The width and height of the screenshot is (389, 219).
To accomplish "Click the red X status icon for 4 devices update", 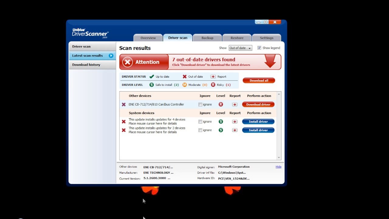I will [x=124, y=122].
